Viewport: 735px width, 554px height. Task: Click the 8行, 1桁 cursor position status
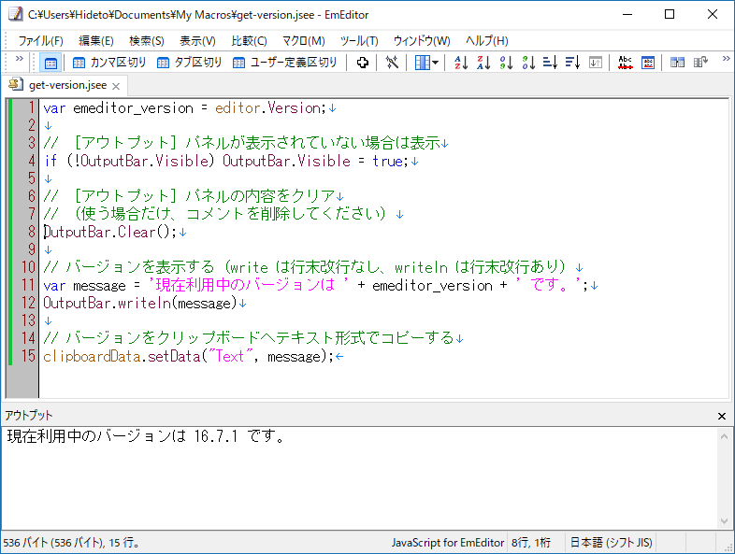(x=531, y=543)
